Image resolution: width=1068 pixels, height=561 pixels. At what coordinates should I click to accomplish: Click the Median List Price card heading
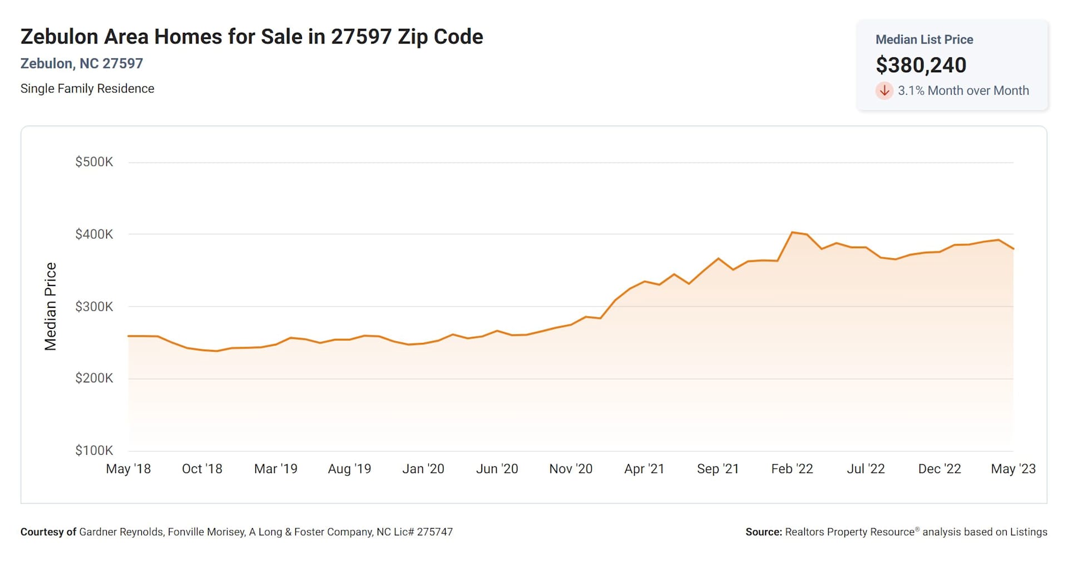coord(924,40)
